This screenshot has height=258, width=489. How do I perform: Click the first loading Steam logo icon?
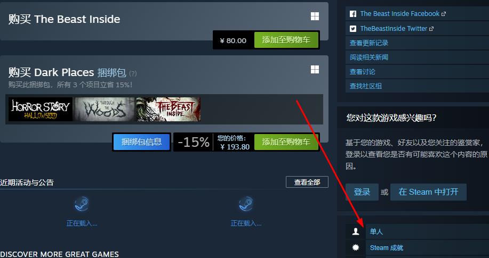coord(82,204)
